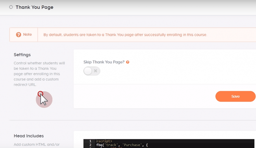Viewport: 256px width, 148px height.
Task: Open the help tooltip for Skip Thank You Page
Action: [128, 62]
